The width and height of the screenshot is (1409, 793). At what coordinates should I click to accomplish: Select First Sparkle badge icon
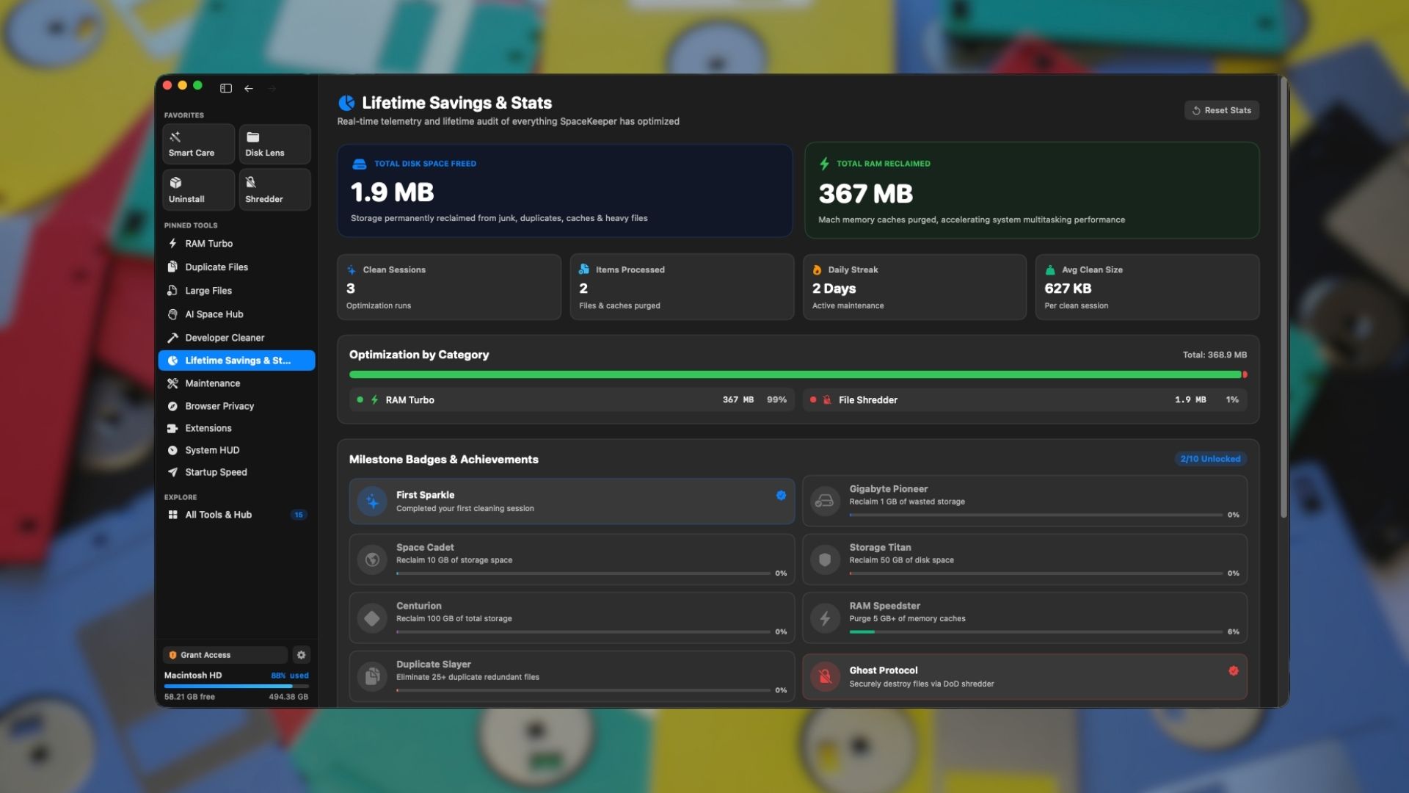373,501
